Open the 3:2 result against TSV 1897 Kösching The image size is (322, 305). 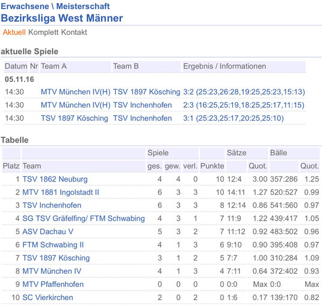coord(244,92)
